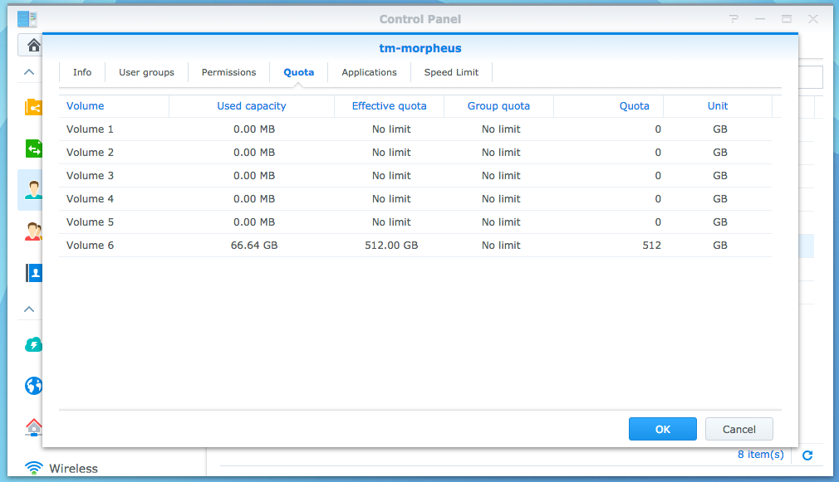839x482 pixels.
Task: Click the OK button
Action: [662, 429]
